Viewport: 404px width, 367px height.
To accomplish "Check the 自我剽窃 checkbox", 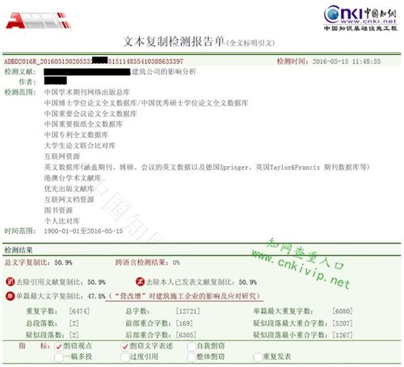I will 191,347.
